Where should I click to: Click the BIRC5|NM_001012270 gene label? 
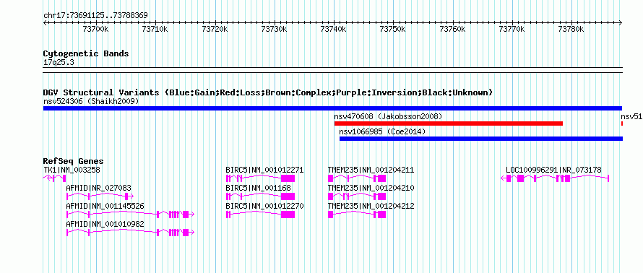(264, 206)
